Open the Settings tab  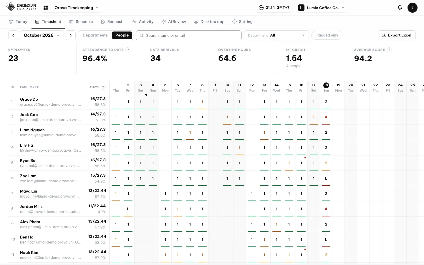243,22
